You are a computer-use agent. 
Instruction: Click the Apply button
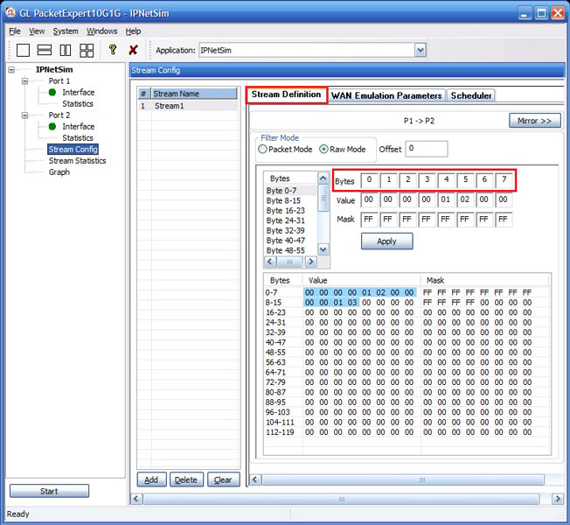pos(386,241)
